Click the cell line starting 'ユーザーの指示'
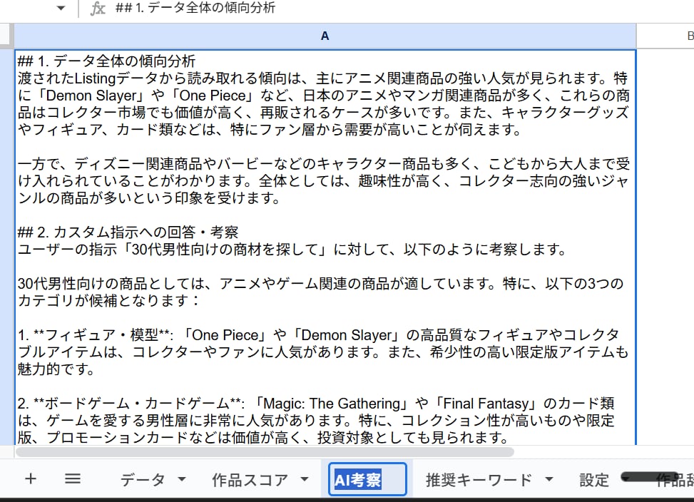The image size is (694, 502). pyautogui.click(x=292, y=250)
